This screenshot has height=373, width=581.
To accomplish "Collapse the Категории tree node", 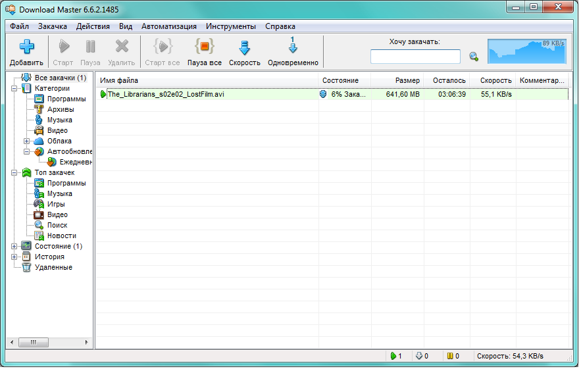I will pos(14,88).
